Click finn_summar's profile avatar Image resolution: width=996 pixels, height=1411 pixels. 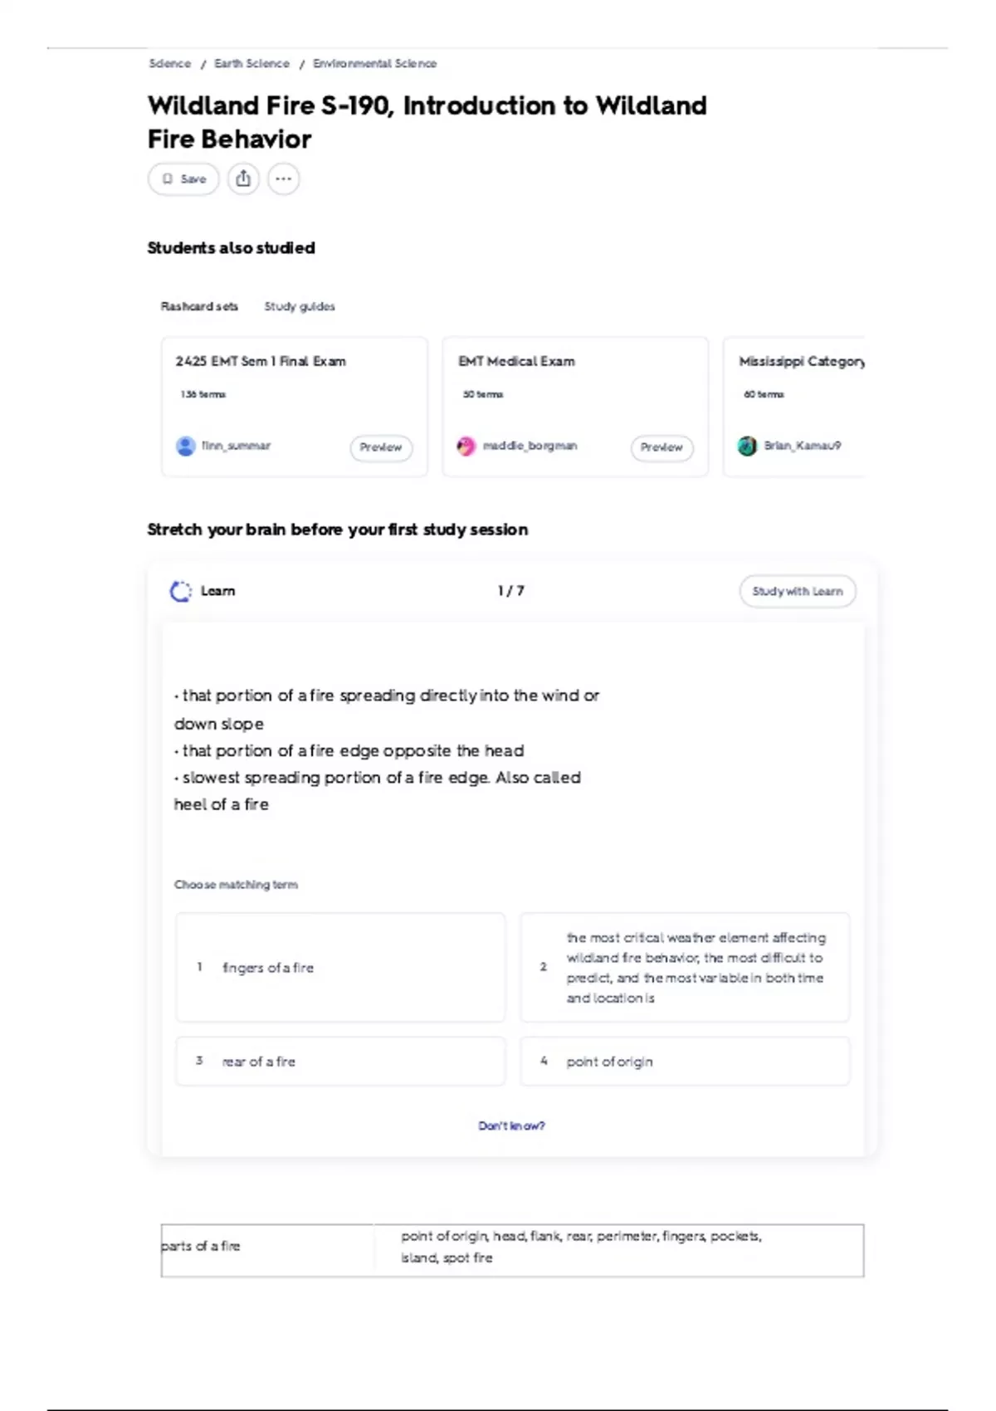pos(186,446)
